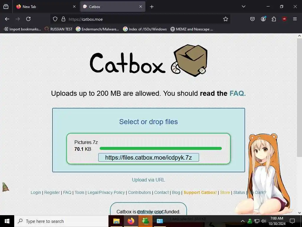Open the Register link
The image size is (302, 227).
point(52,192)
